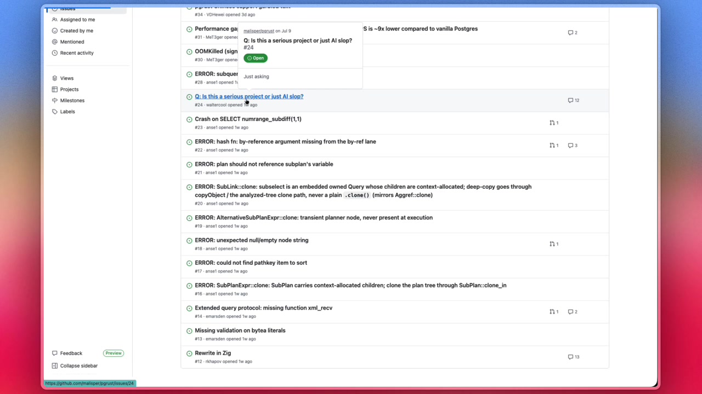Open malisper/pgrust repo link in hover card
The height and width of the screenshot is (394, 702).
259,31
